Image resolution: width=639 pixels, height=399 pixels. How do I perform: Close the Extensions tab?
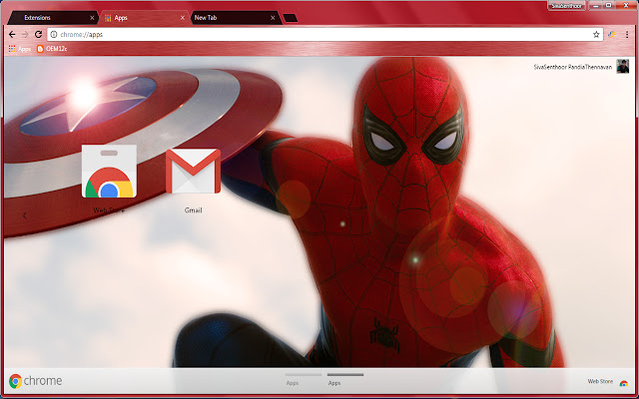pyautogui.click(x=92, y=18)
